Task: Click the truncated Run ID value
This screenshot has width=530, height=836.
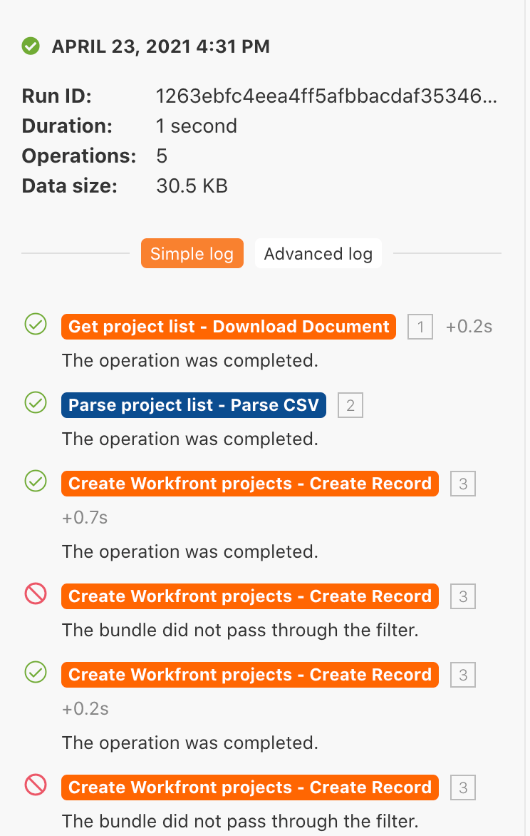Action: (x=326, y=96)
